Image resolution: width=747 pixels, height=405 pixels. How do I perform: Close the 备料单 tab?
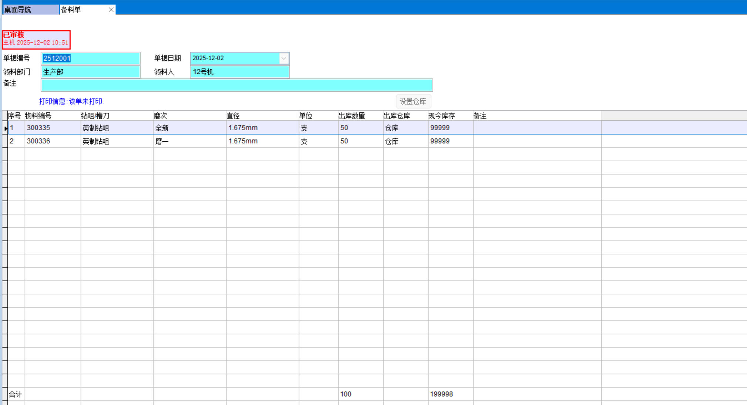[x=111, y=10]
